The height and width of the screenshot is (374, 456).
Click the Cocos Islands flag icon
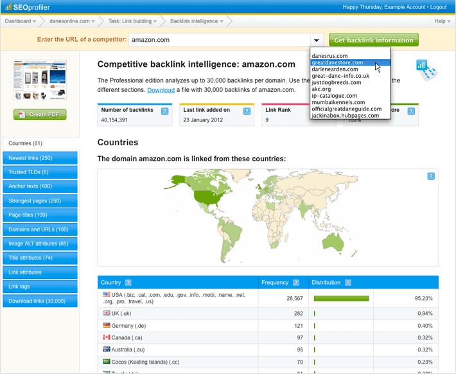pyautogui.click(x=107, y=362)
